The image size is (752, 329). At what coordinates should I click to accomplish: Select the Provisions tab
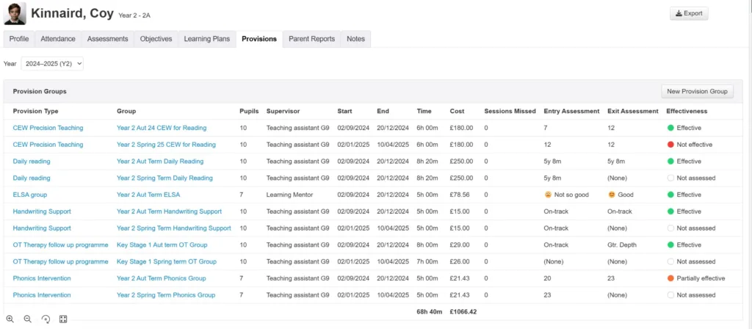point(259,39)
